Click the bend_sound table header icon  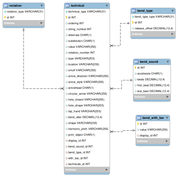click(137, 62)
